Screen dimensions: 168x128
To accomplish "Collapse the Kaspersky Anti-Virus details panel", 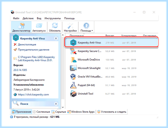I will click(56, 38).
